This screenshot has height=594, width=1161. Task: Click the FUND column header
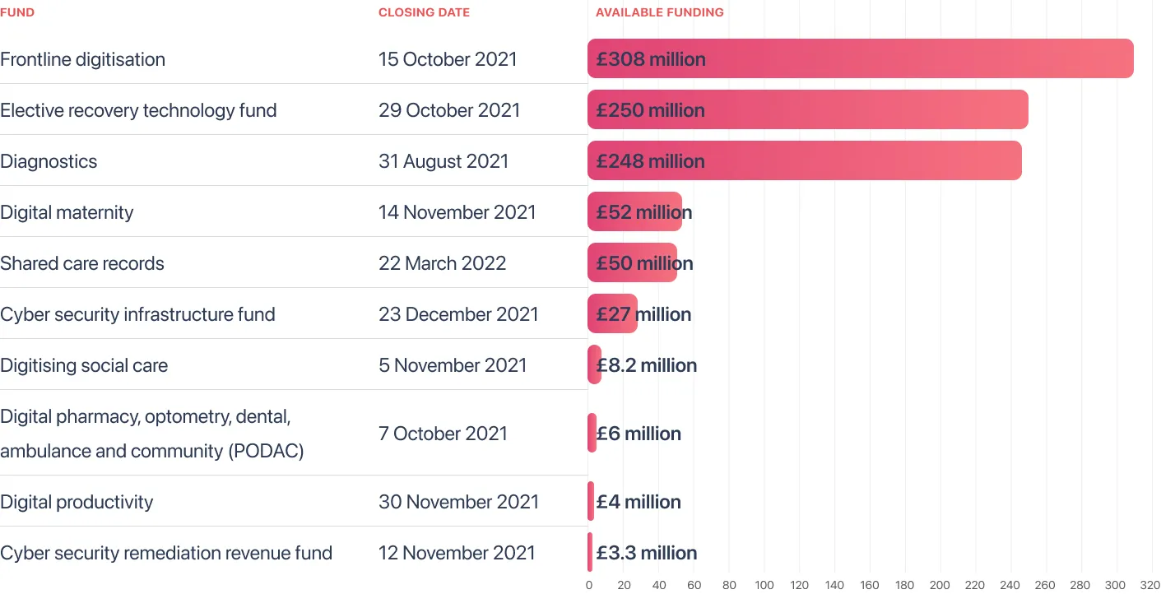pos(17,12)
